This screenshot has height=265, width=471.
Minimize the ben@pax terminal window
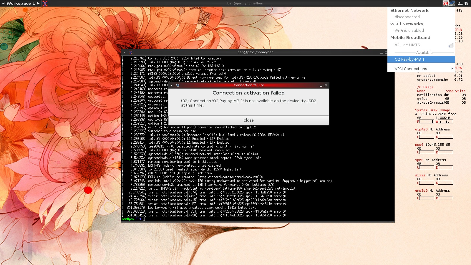[381, 52]
